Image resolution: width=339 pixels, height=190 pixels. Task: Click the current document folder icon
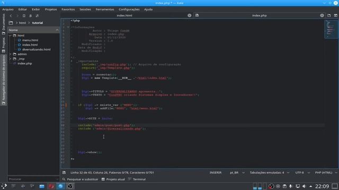tap(31, 16)
